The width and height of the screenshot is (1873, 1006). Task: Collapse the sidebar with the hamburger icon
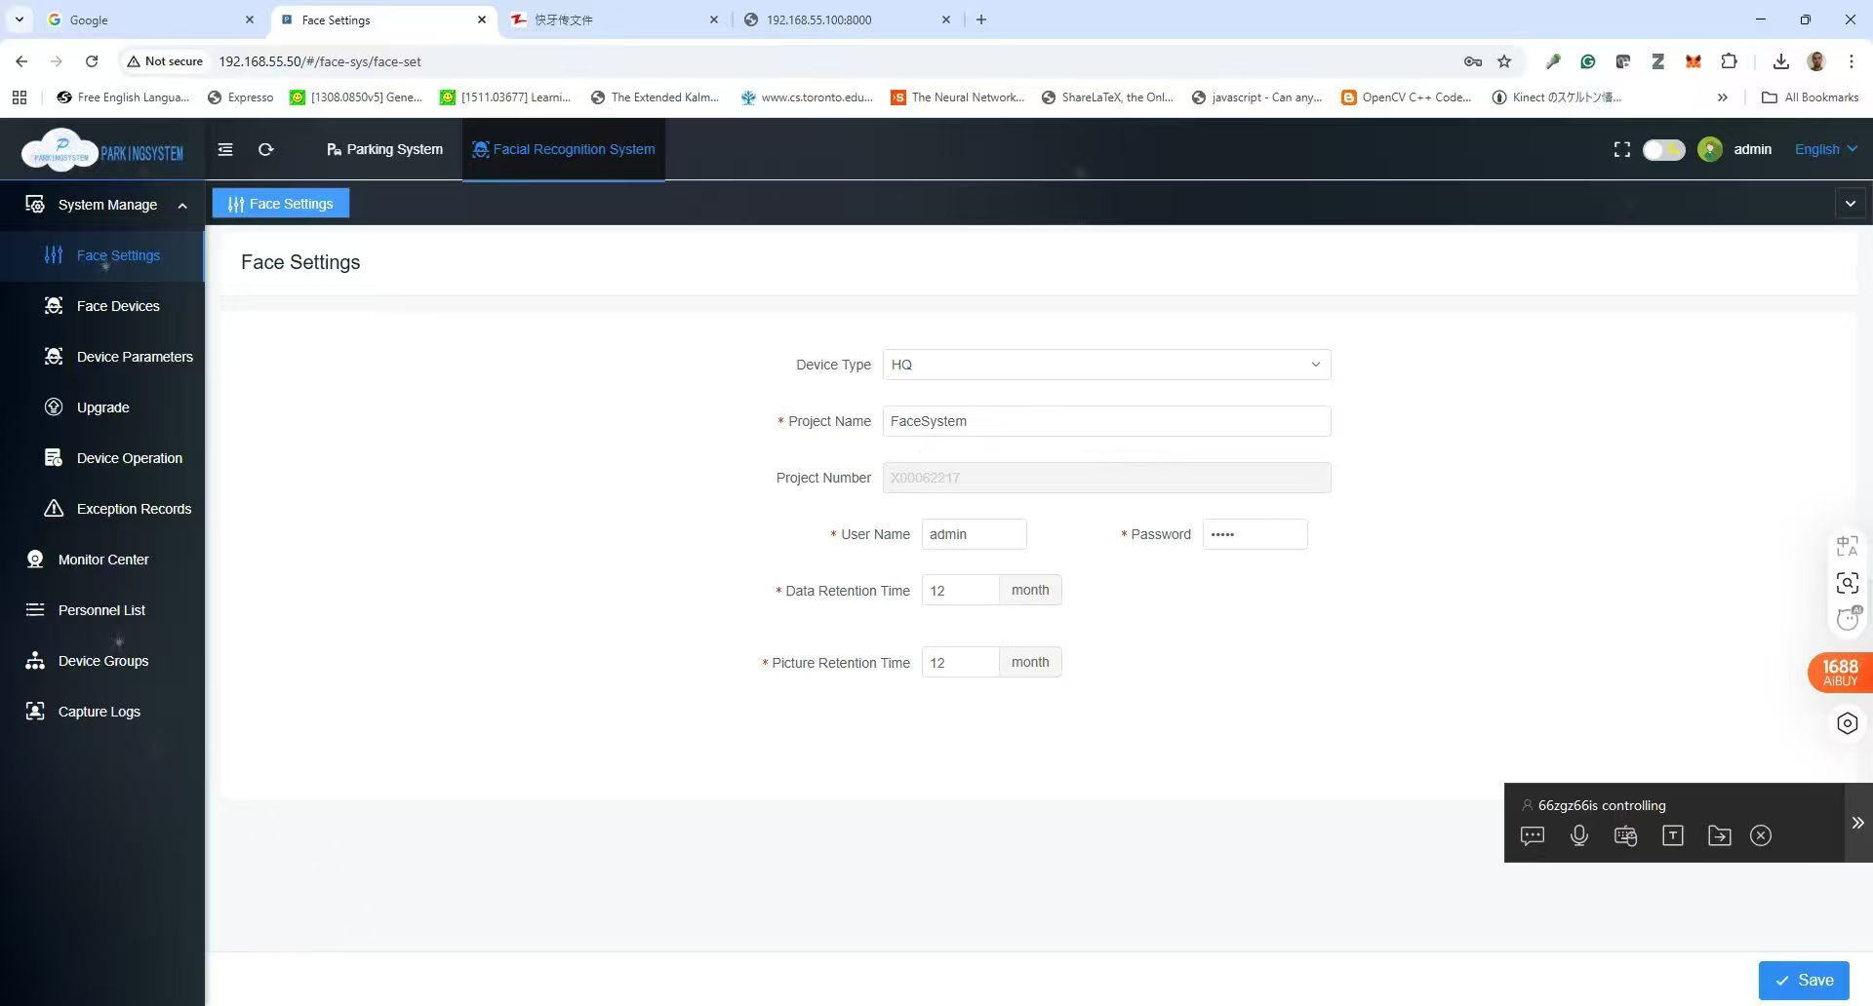tap(225, 149)
